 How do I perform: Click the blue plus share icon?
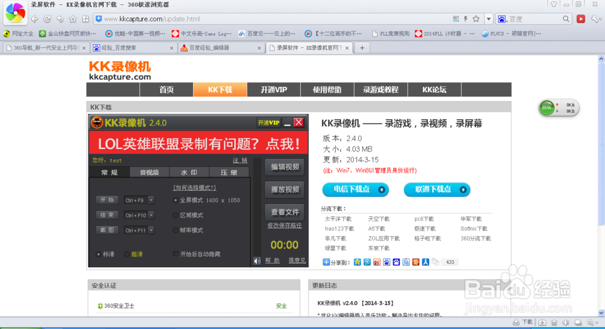326,262
